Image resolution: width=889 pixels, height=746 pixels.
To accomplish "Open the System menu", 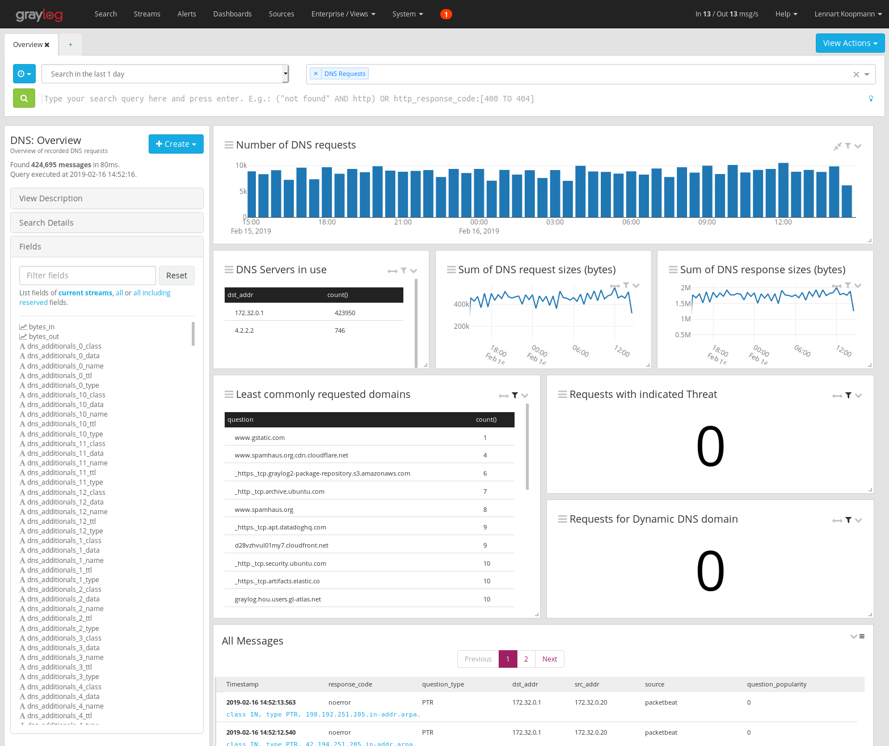I will (408, 14).
